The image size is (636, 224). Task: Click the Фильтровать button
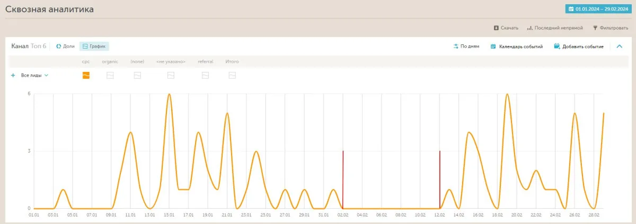click(610, 27)
